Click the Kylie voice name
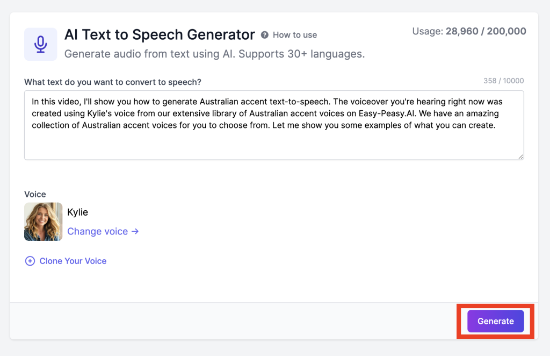Screen dimensions: 550x356 coord(77,212)
